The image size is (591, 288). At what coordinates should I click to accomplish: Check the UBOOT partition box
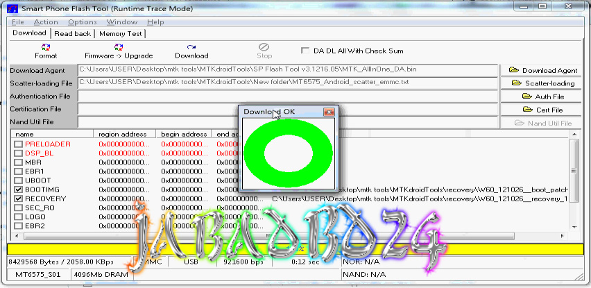[18, 180]
